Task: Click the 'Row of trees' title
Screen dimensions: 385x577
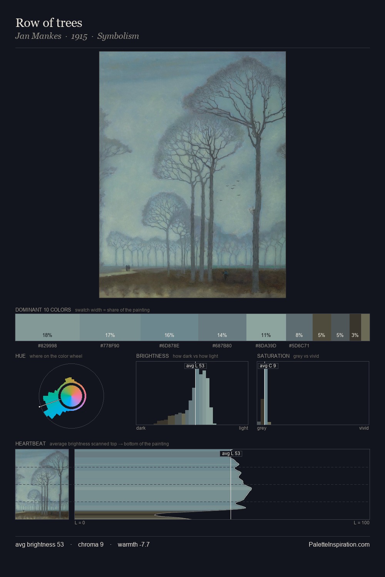Action: [x=49, y=23]
